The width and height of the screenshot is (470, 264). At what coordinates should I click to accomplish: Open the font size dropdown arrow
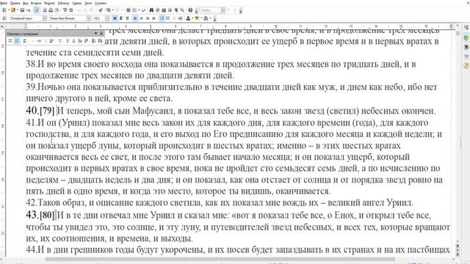tap(107, 18)
